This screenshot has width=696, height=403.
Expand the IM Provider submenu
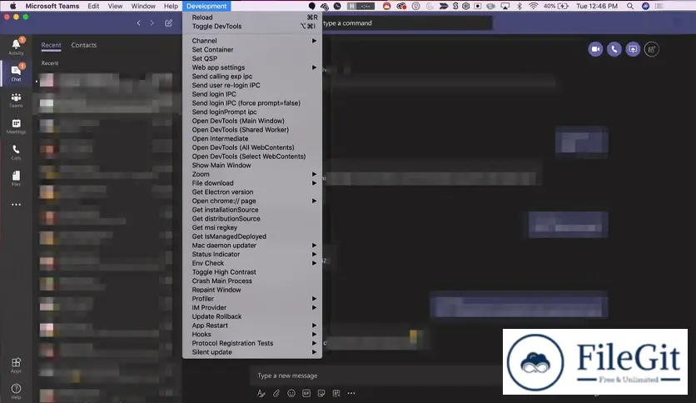coord(252,307)
